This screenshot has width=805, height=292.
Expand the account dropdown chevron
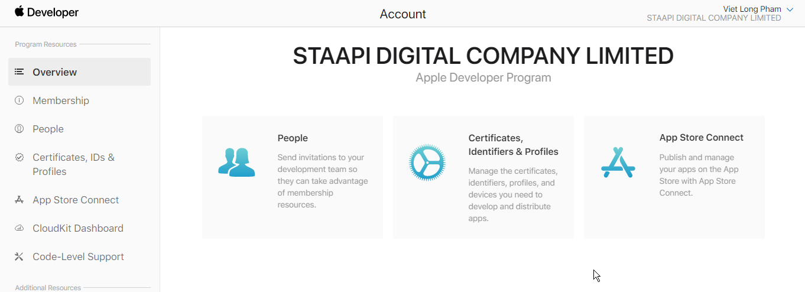[790, 9]
